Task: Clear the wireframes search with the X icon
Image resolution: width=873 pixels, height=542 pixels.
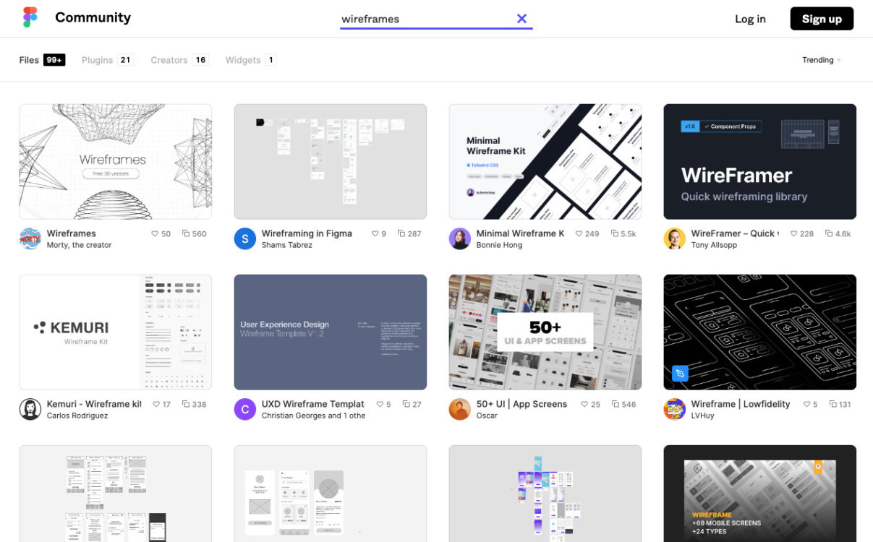Action: tap(521, 19)
